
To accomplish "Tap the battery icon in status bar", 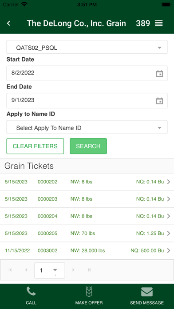I will coord(166,4).
